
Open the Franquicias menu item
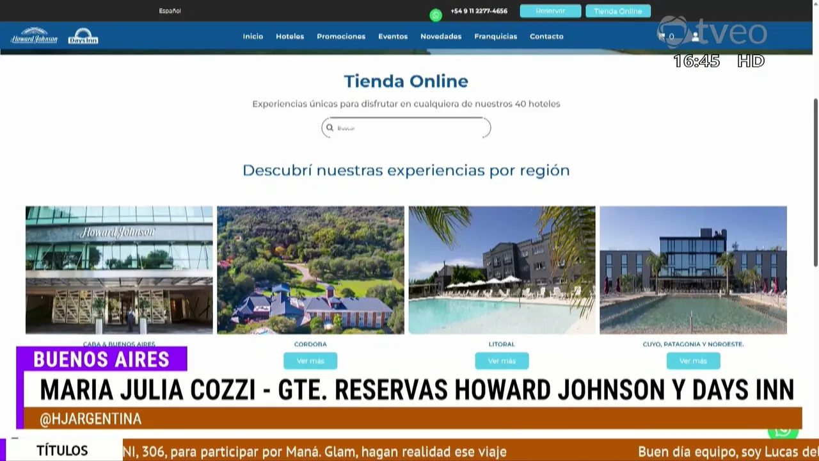click(x=496, y=36)
